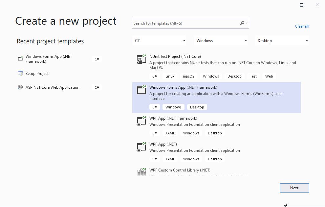Open the Desktop project type filter dropdown
Screen dimensions: 325x207
(x=282, y=41)
